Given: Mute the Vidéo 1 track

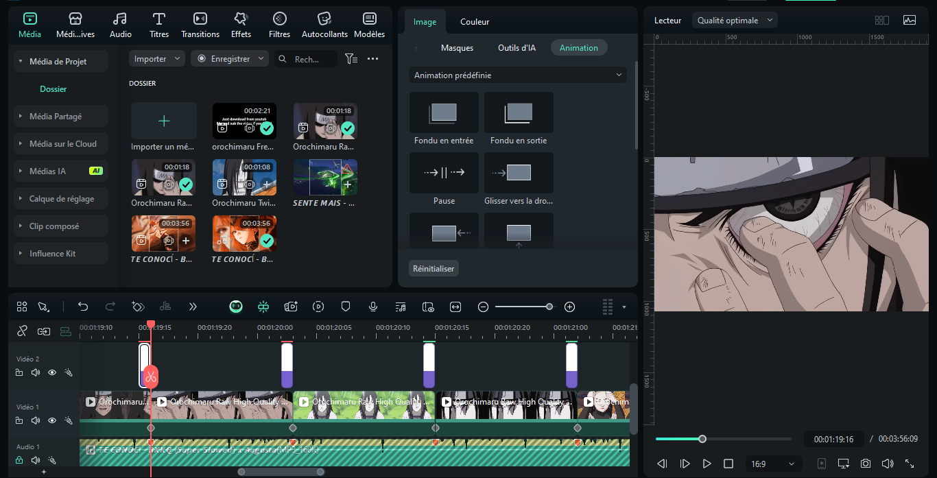Looking at the screenshot, I should tap(36, 420).
